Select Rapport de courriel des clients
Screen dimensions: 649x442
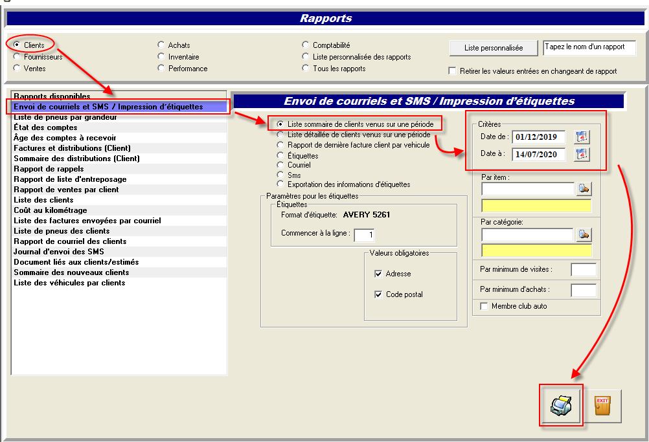coord(119,241)
